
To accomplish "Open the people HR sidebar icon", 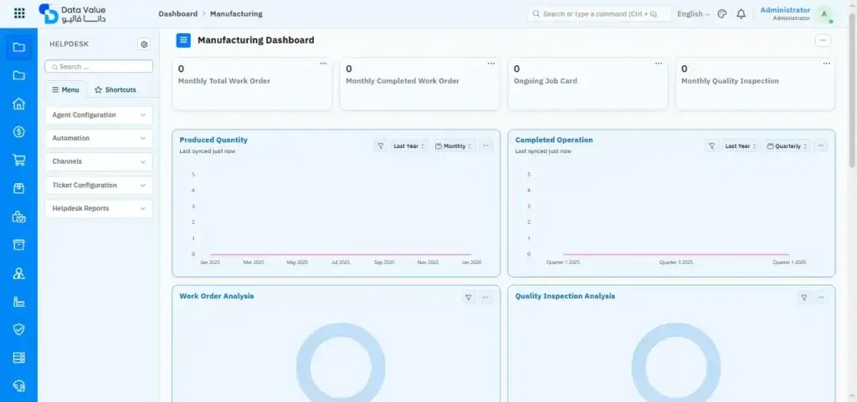I will tap(19, 272).
